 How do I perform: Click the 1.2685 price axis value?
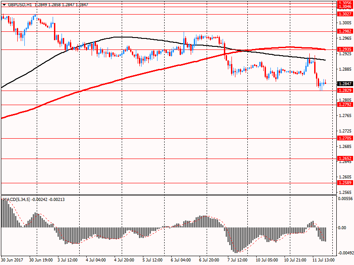(x=345, y=147)
